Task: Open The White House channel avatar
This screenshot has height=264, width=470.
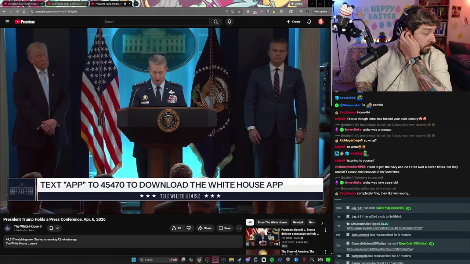Action: point(7,228)
